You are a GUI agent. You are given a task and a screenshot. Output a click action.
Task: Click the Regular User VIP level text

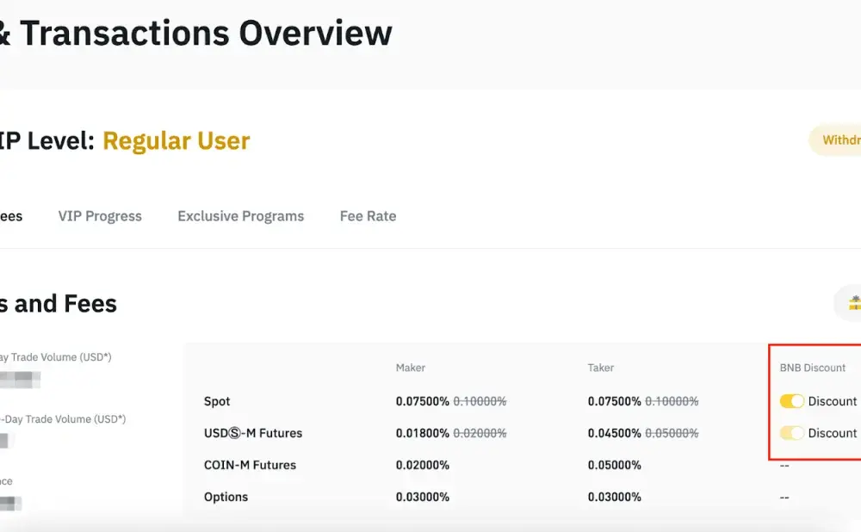(177, 141)
